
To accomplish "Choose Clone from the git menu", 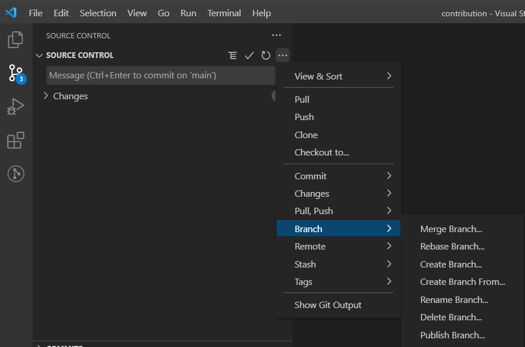I will point(338,135).
